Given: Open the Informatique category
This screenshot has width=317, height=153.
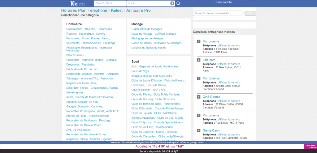Looking at the screenshot, I should coord(87,34).
